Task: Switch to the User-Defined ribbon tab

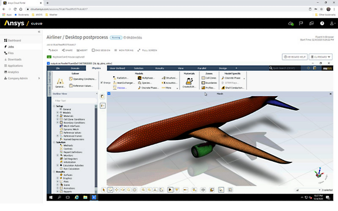Action: point(118,69)
